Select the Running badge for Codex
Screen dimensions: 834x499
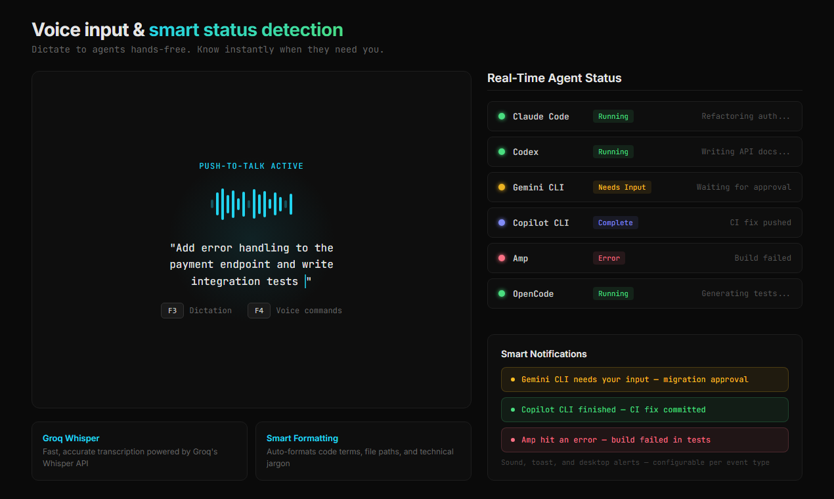(613, 152)
